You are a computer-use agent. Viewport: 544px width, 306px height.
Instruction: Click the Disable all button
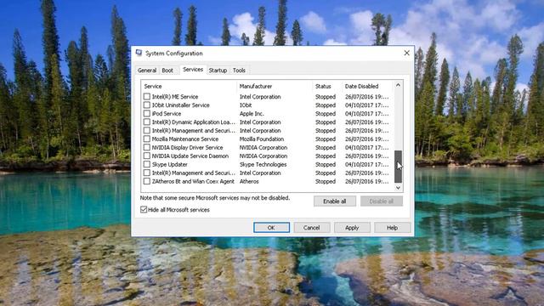[x=382, y=201]
